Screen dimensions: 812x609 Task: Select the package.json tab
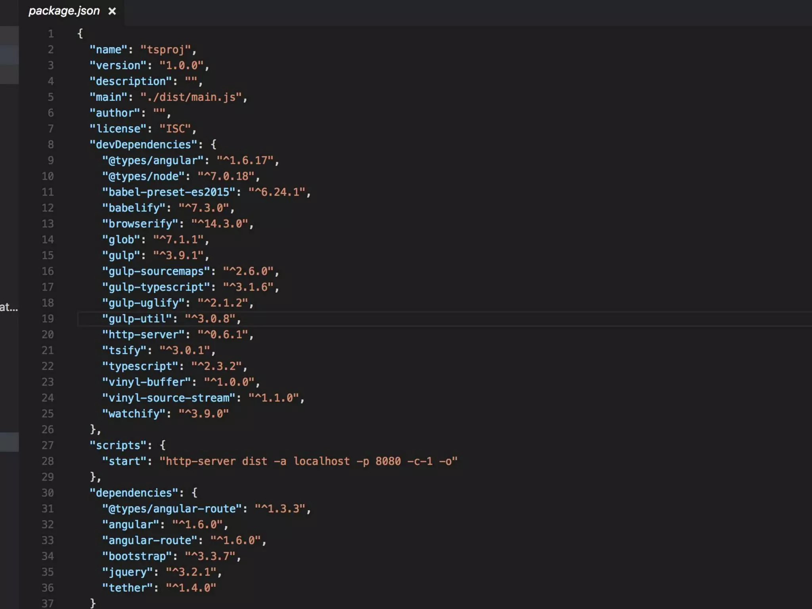[64, 11]
